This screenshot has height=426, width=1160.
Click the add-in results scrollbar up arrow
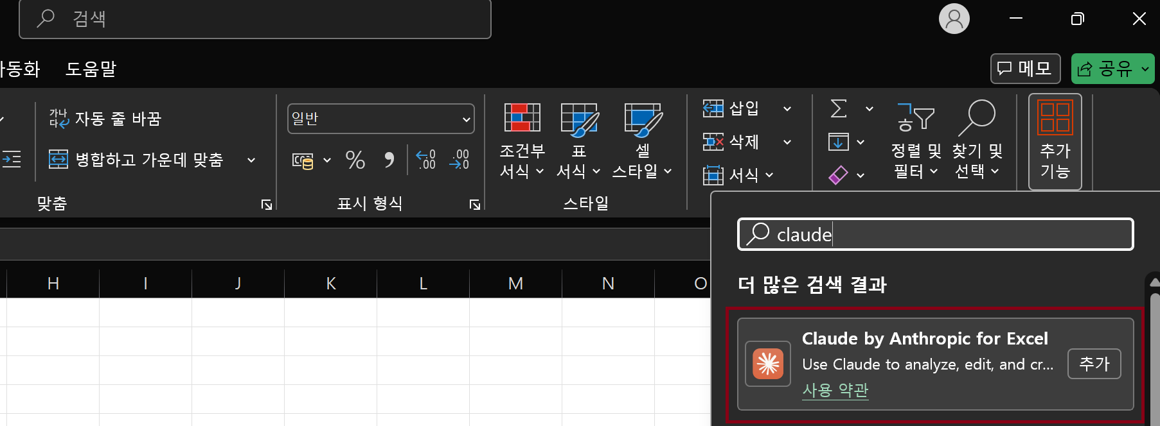click(1154, 282)
